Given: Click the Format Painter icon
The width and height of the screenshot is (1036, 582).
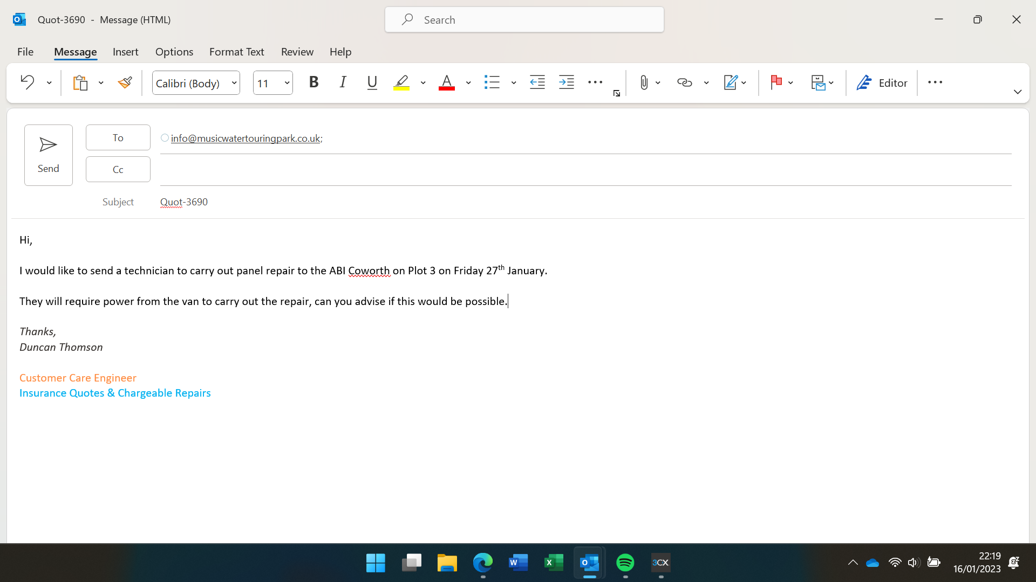Looking at the screenshot, I should [125, 82].
